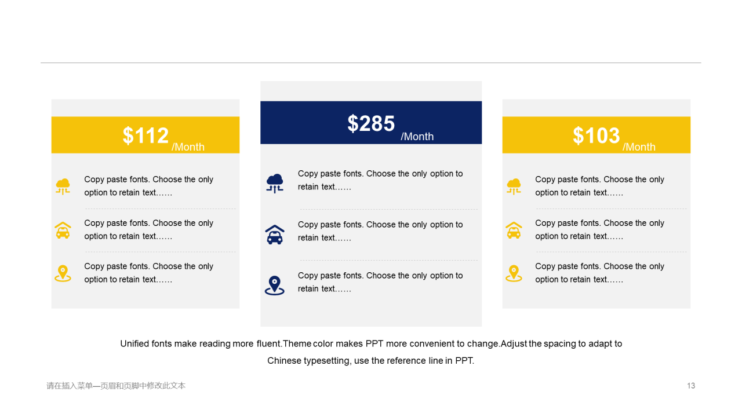Select the navy cloud icon in $285 card

tap(275, 183)
